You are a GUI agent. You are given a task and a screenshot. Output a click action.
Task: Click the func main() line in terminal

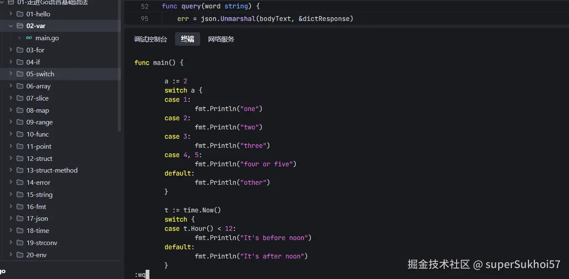coord(159,63)
